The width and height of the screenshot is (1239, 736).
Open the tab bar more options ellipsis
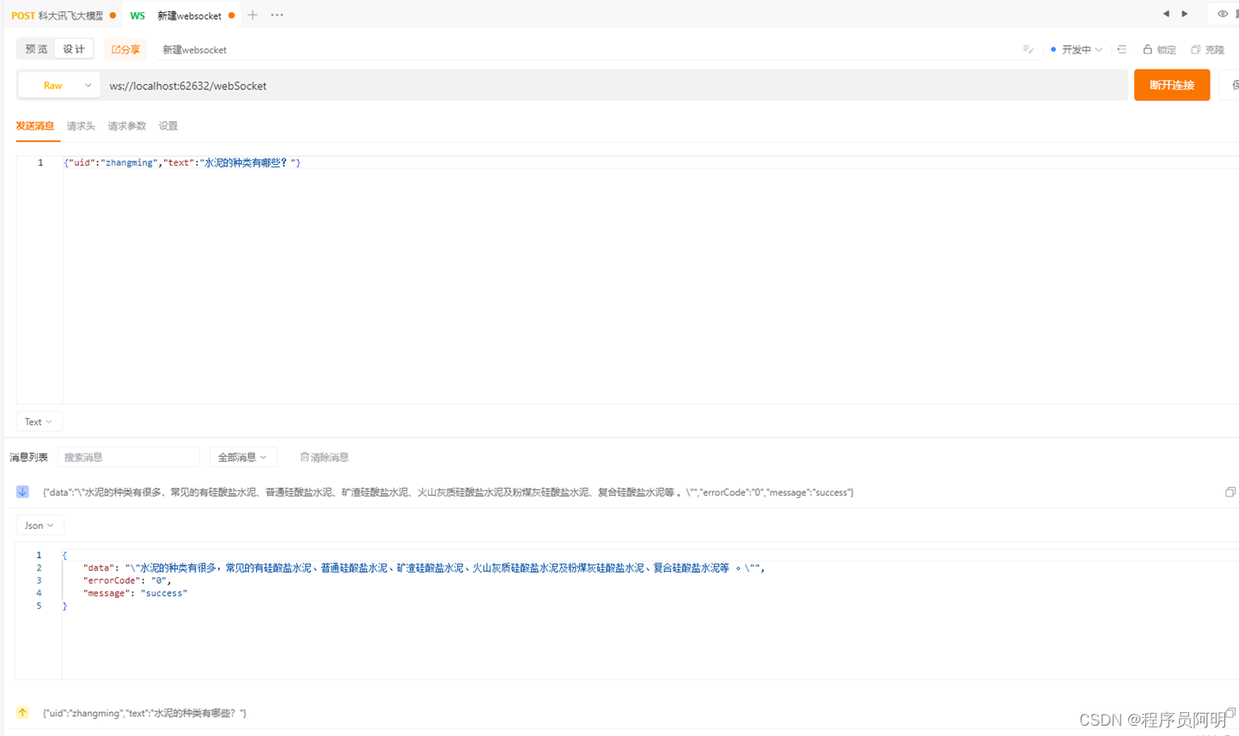pyautogui.click(x=277, y=15)
